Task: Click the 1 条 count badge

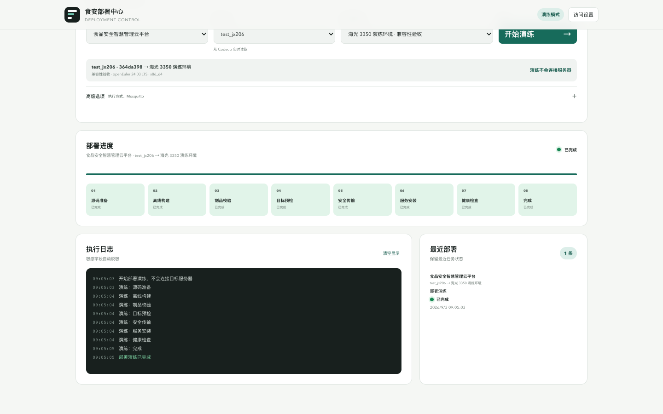Action: [x=568, y=253]
